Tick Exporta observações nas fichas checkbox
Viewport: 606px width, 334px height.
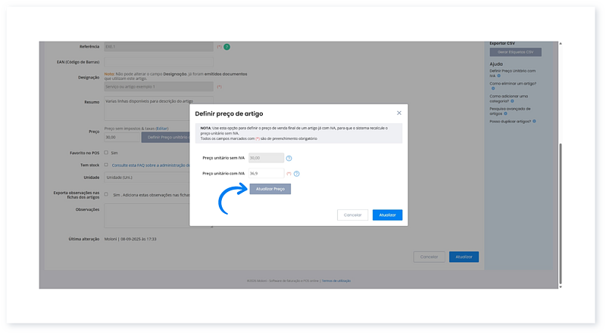point(106,194)
